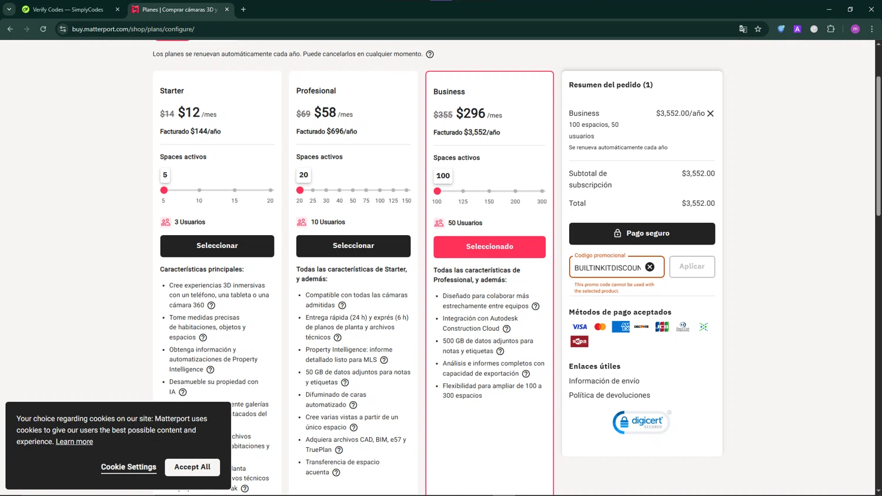This screenshot has width=882, height=496.
Task: View site information icon in address bar
Action: (x=63, y=29)
